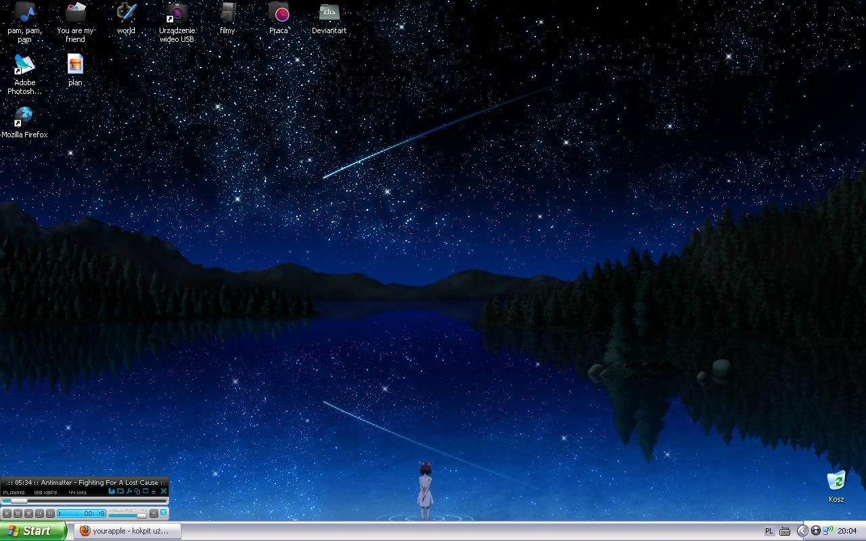Screen dimensions: 866x541
Task: Click the song title 'Antimatter - Fighting For A Lost Cause'
Action: (x=99, y=483)
